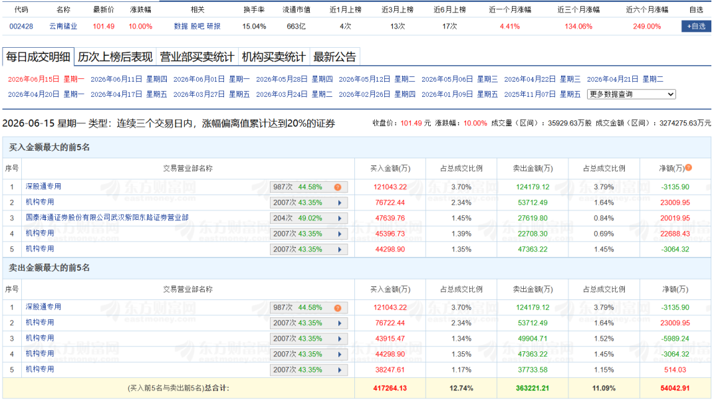Select date 2026年05月28日 星期四

pos(295,79)
